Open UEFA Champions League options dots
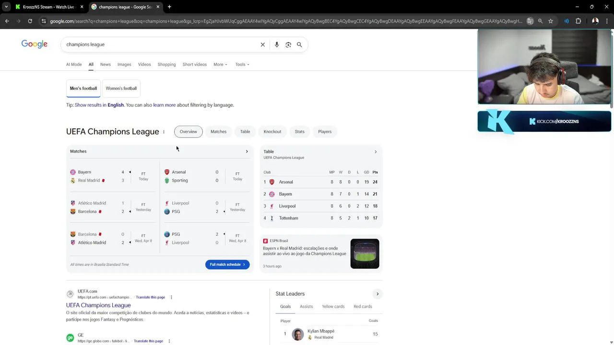The width and height of the screenshot is (614, 345). click(164, 132)
